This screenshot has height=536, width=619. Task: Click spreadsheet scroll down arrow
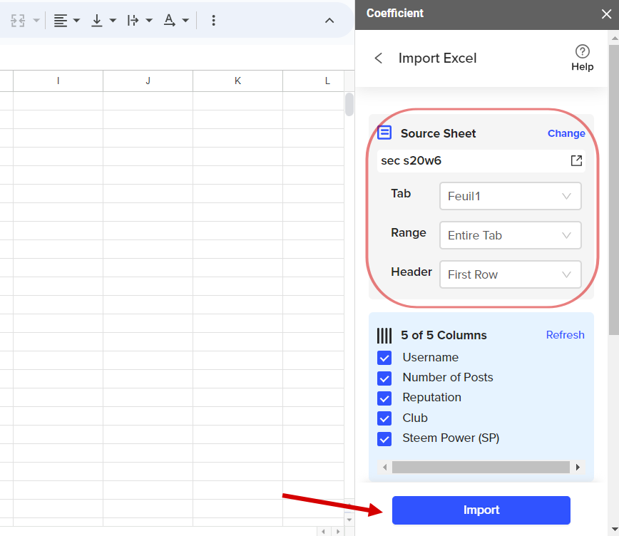(x=349, y=520)
